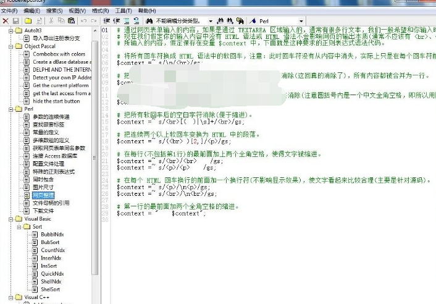Open the 文件(F) menu
Viewport: 436px width, 304px height.
pos(9,11)
